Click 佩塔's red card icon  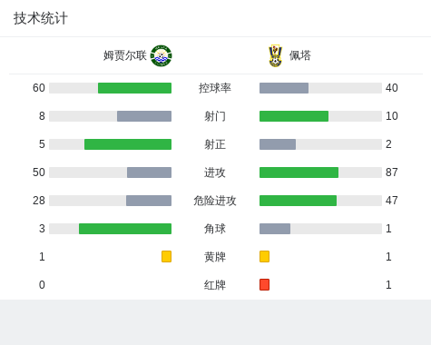point(264,284)
